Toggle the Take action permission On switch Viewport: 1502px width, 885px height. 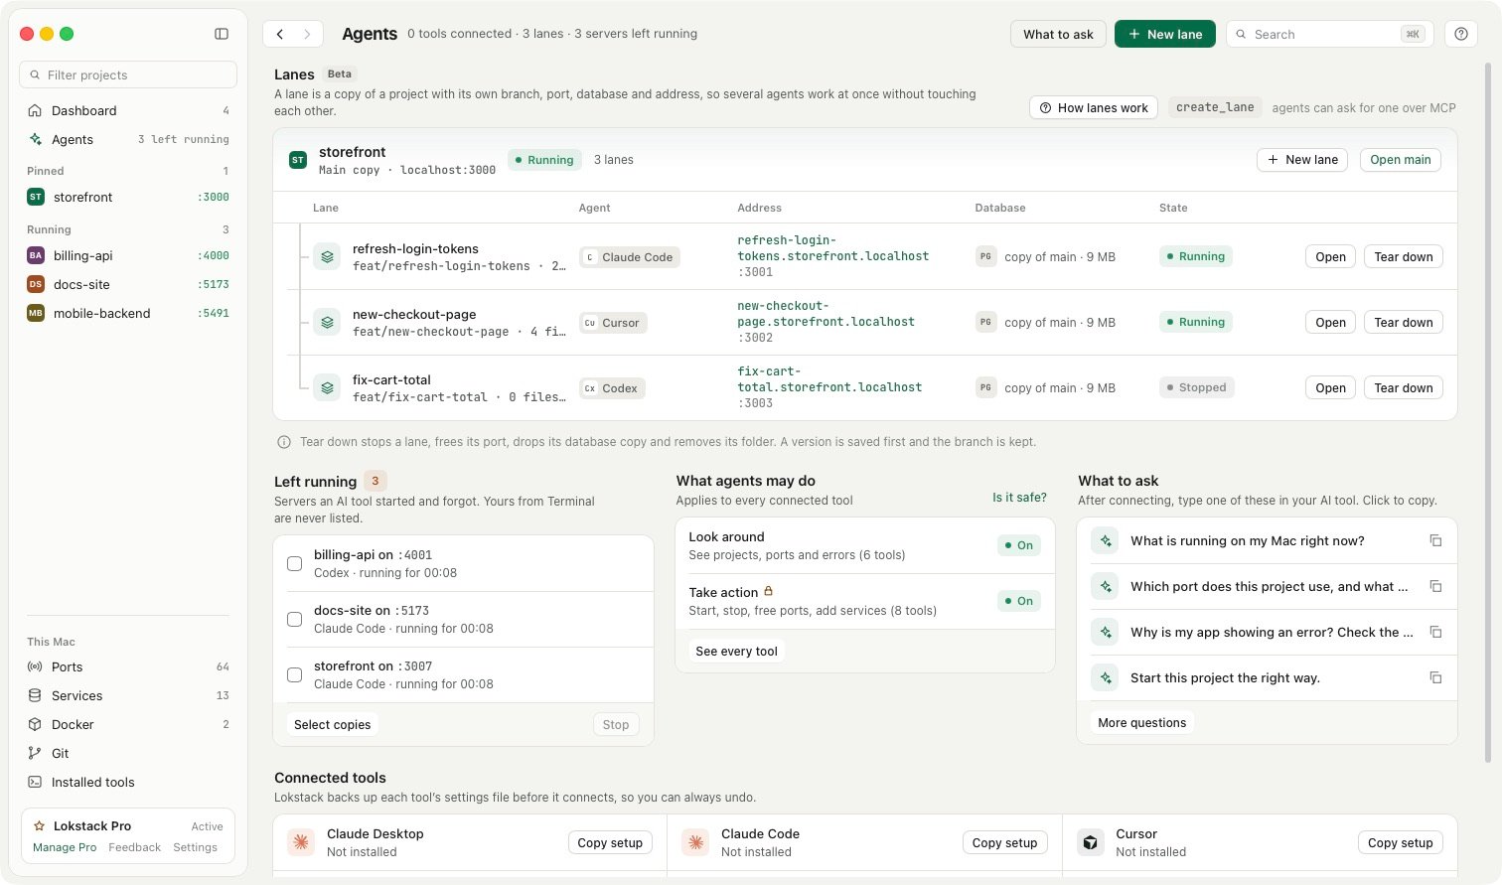1018,601
